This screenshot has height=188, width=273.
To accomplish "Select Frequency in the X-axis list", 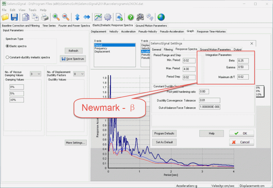I will (x=101, y=48).
